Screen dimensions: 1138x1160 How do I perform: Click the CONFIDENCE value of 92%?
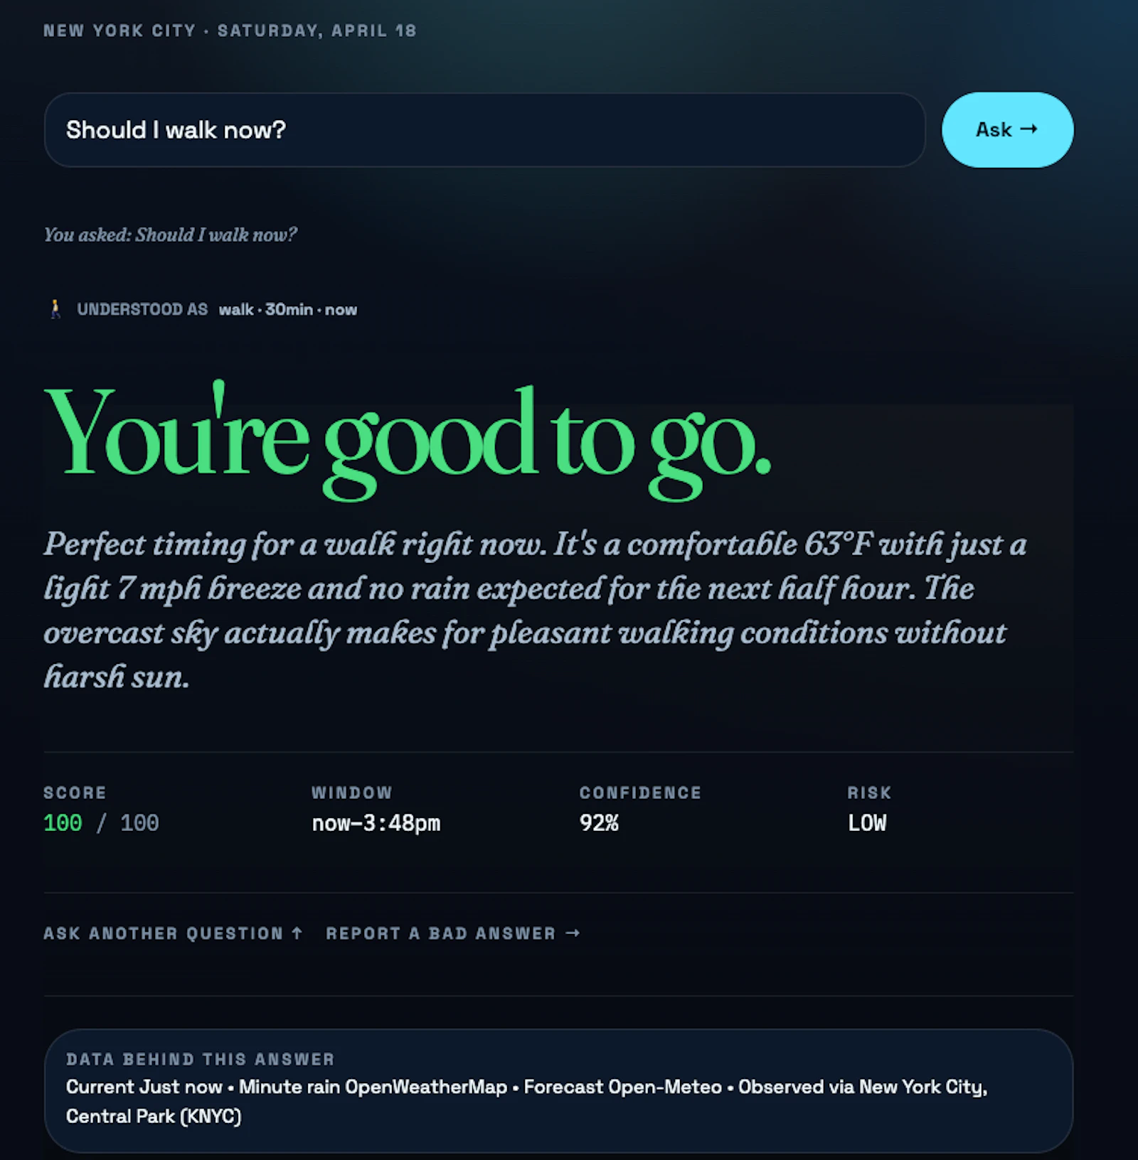(x=599, y=822)
